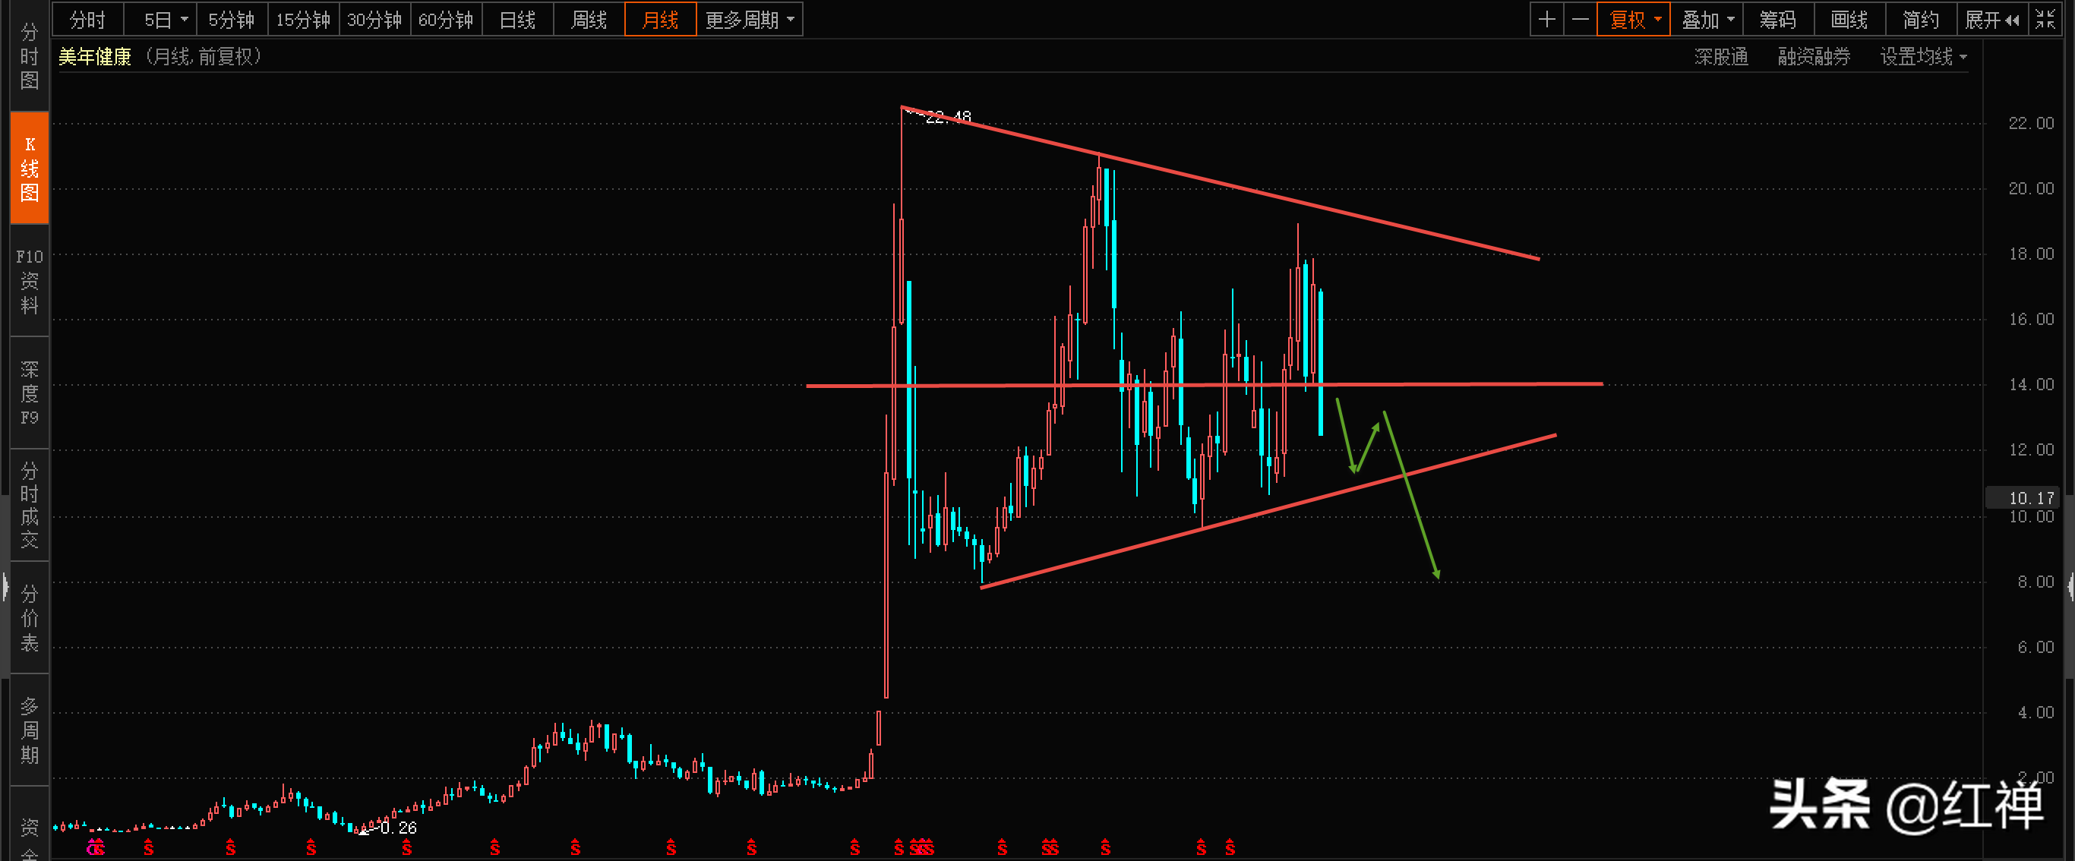
Task: Click the (月线,前复权) chart label
Action: [204, 56]
